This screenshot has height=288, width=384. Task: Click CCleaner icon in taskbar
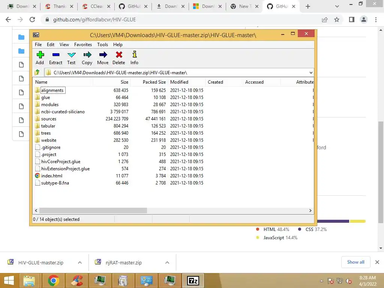click(76, 280)
